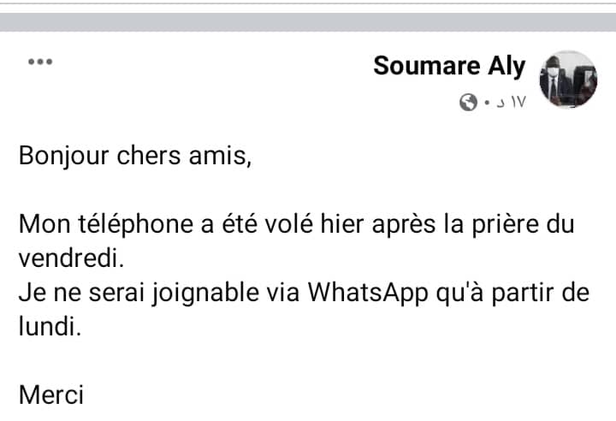
Task: Click the gray separator bar above post
Action: [x=308, y=22]
